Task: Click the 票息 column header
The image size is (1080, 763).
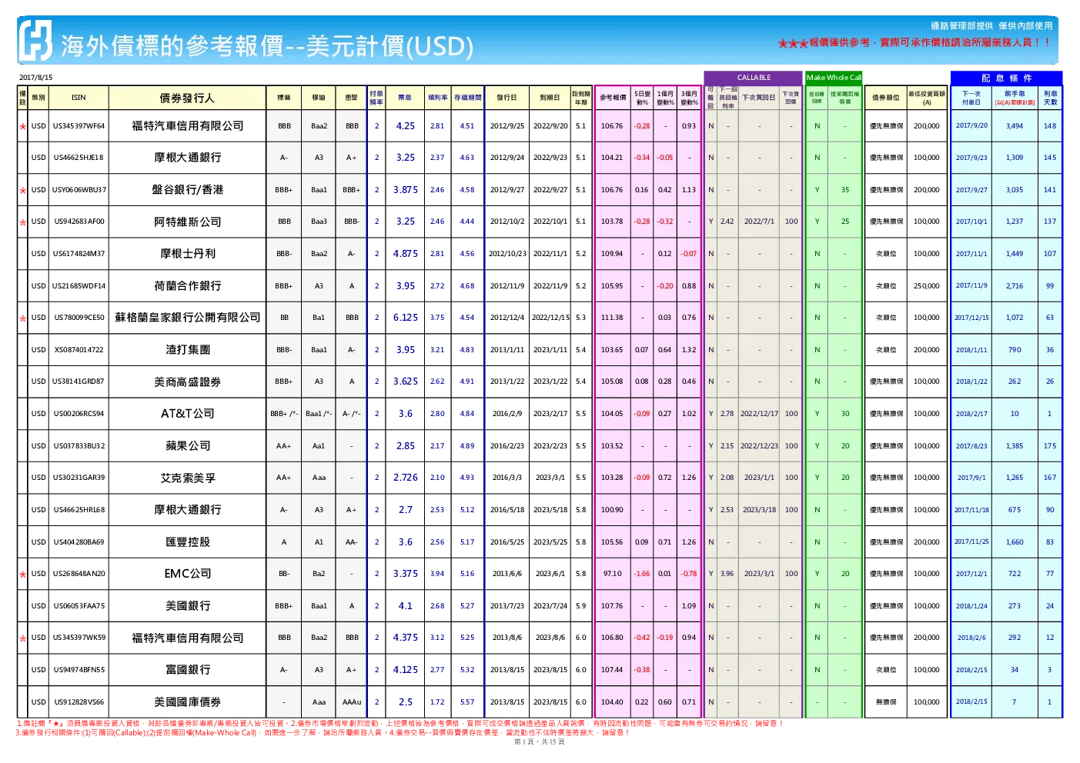Action: pyautogui.click(x=405, y=98)
